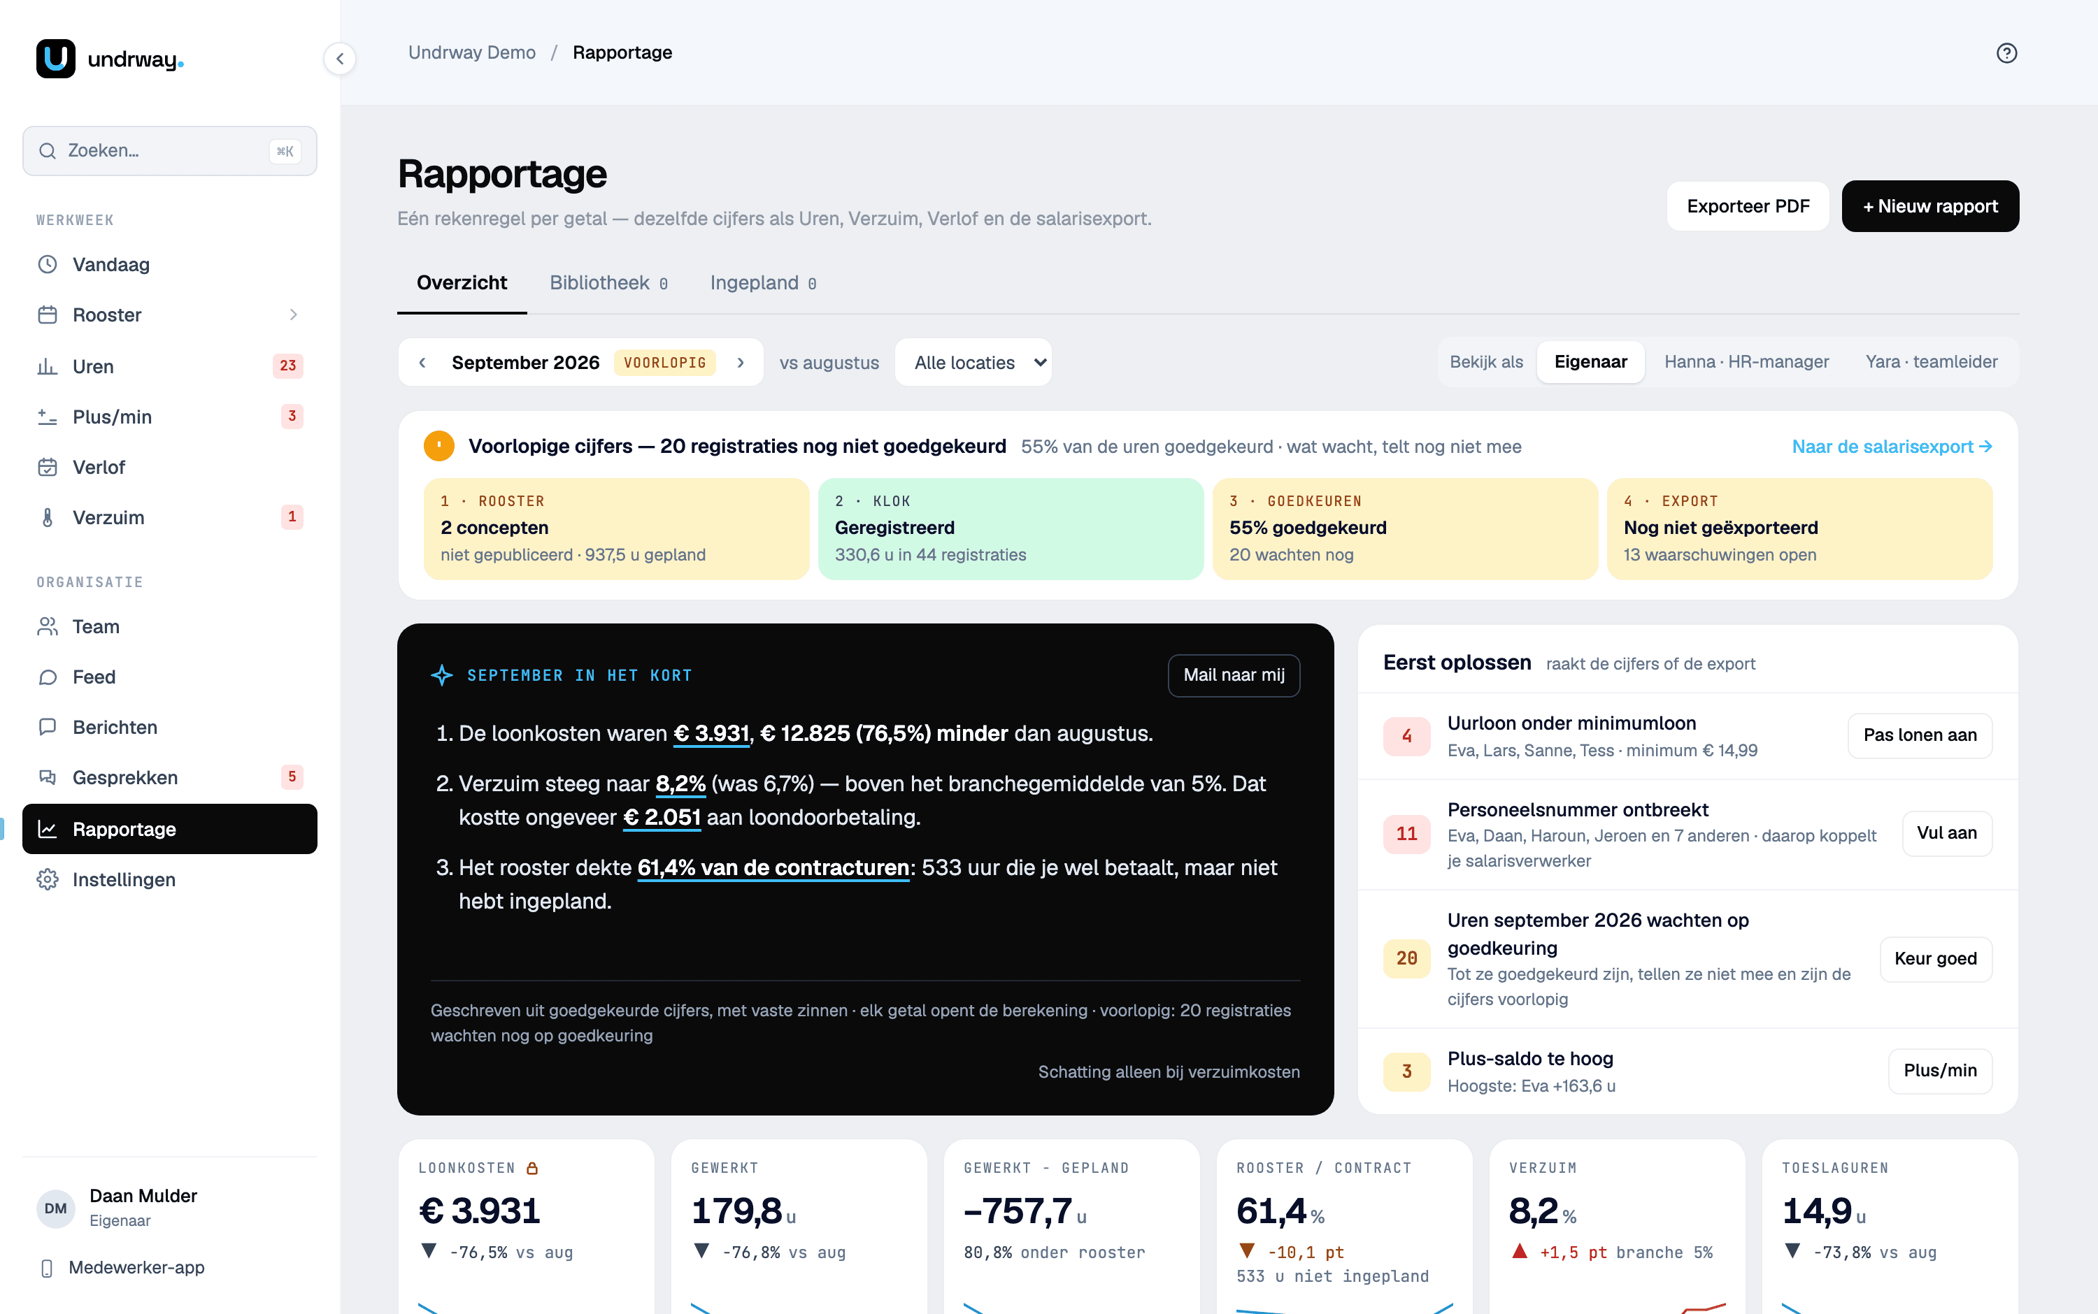Click the Feed chat bubble icon
Viewport: 2098px width, 1314px height.
[x=48, y=677]
